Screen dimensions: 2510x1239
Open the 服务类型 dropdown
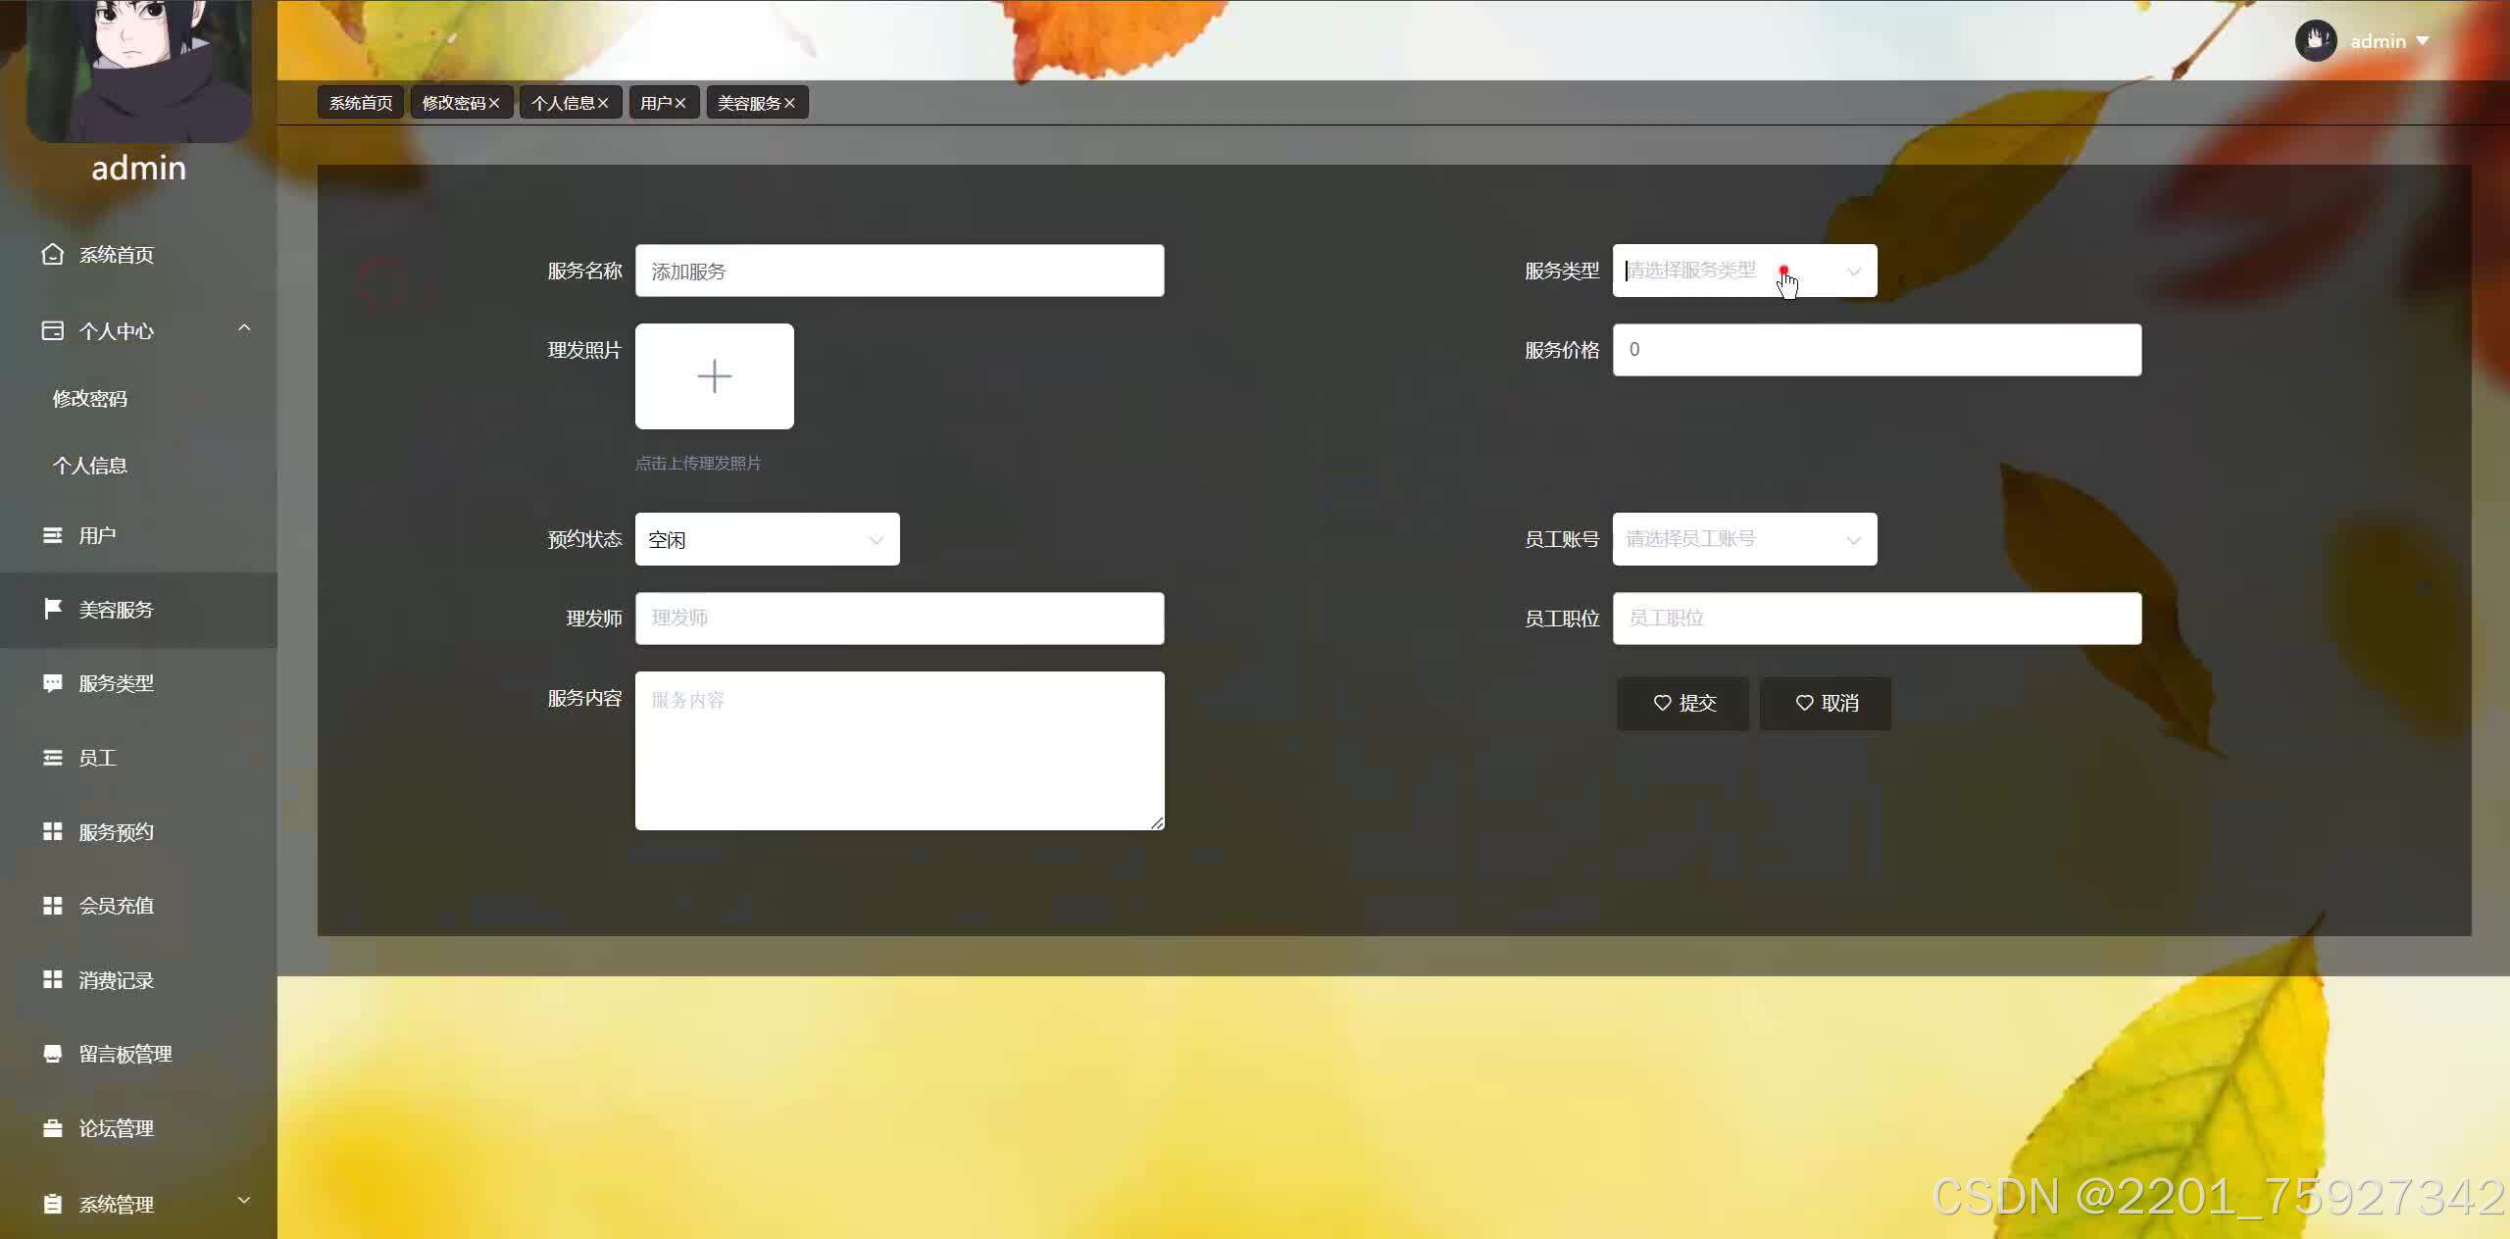1744,271
